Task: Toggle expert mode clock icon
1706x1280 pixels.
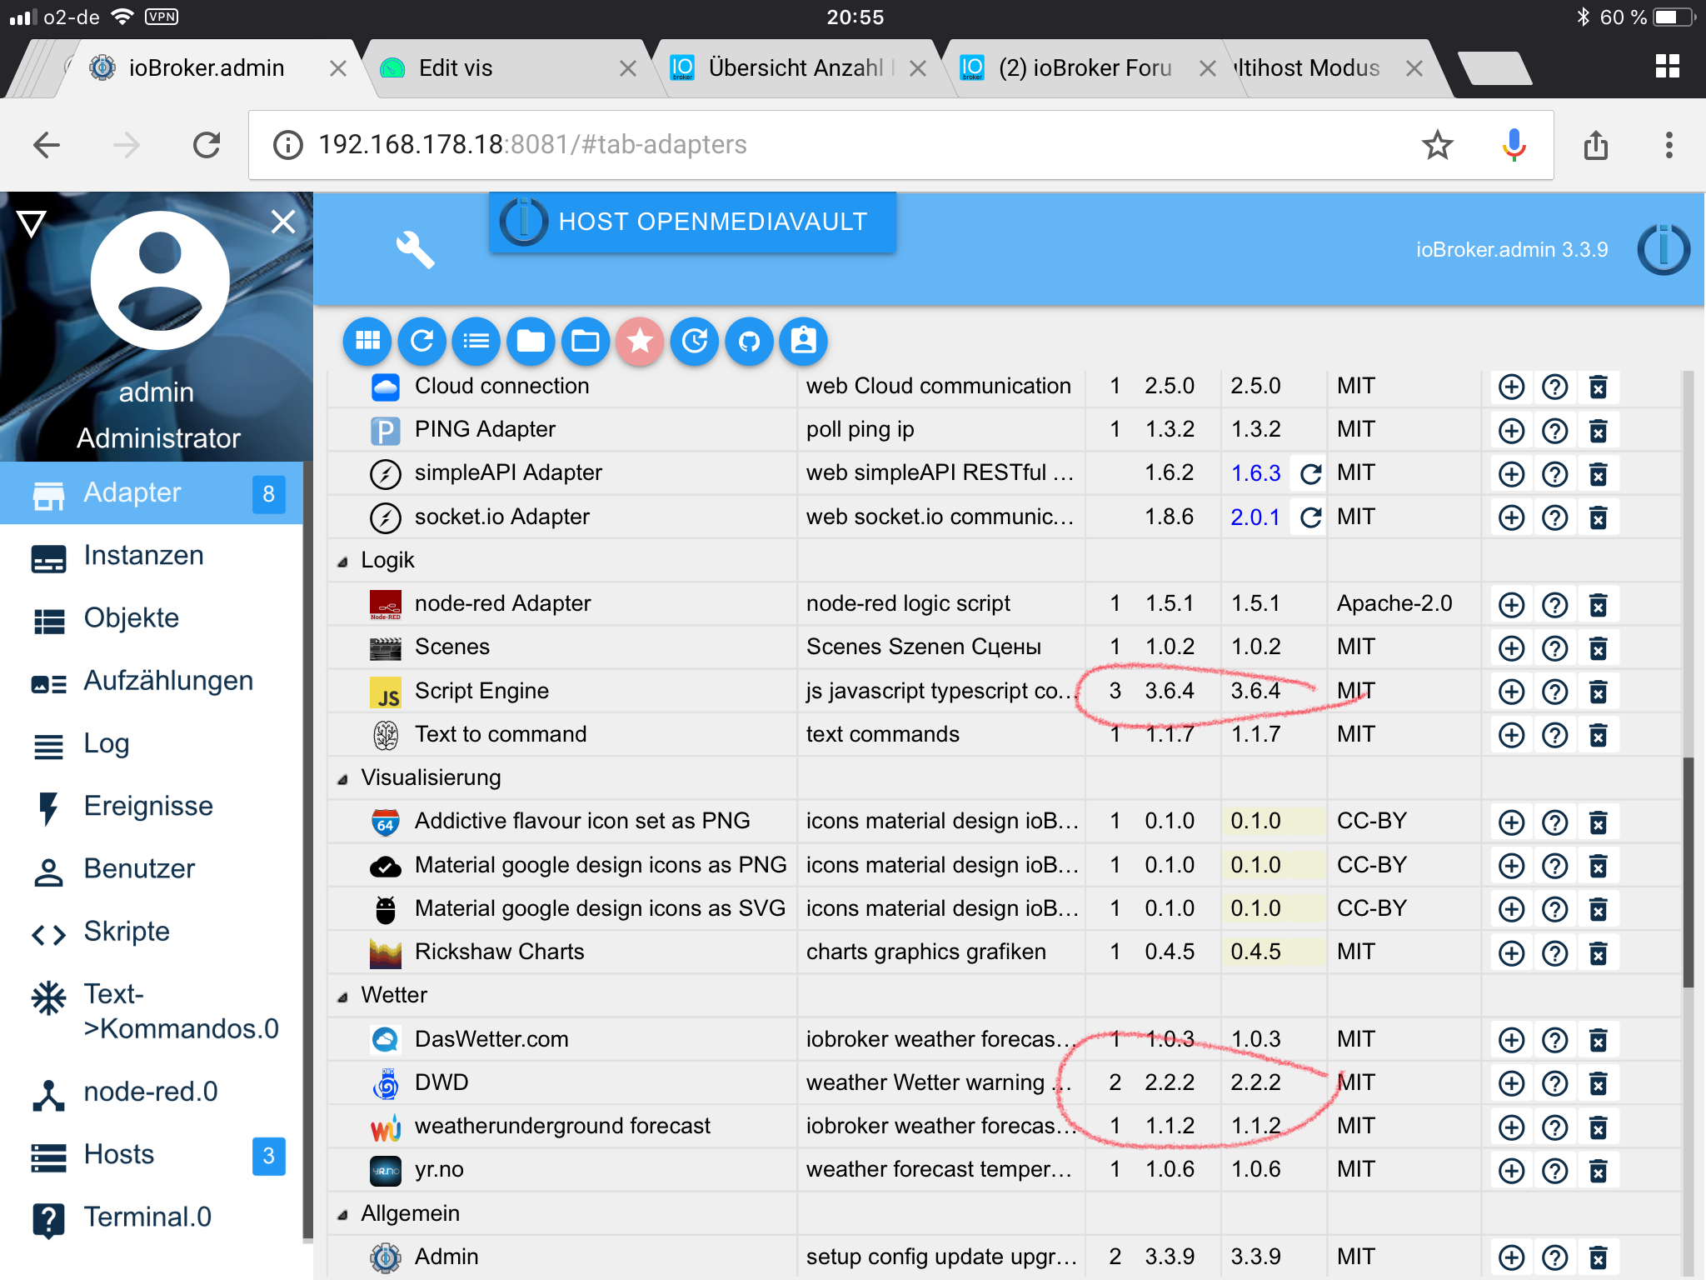Action: pyautogui.click(x=695, y=341)
